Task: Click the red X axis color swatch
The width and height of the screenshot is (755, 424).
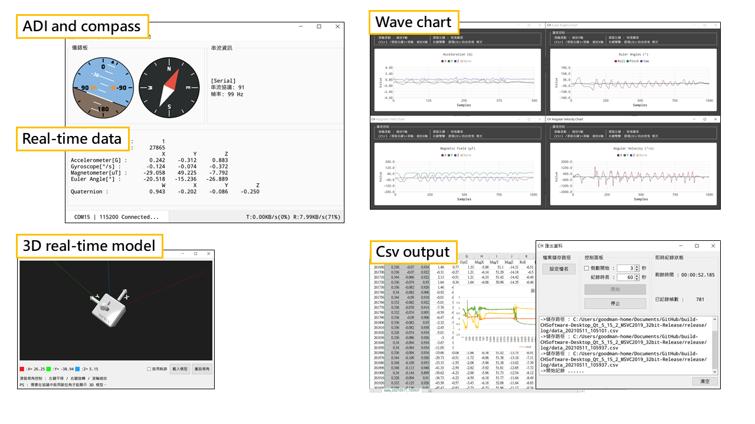Action: [x=22, y=369]
